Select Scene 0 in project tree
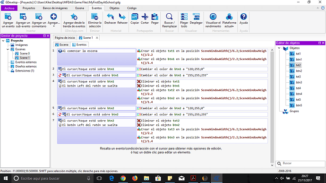The image size is (326, 183). (x=25, y=53)
